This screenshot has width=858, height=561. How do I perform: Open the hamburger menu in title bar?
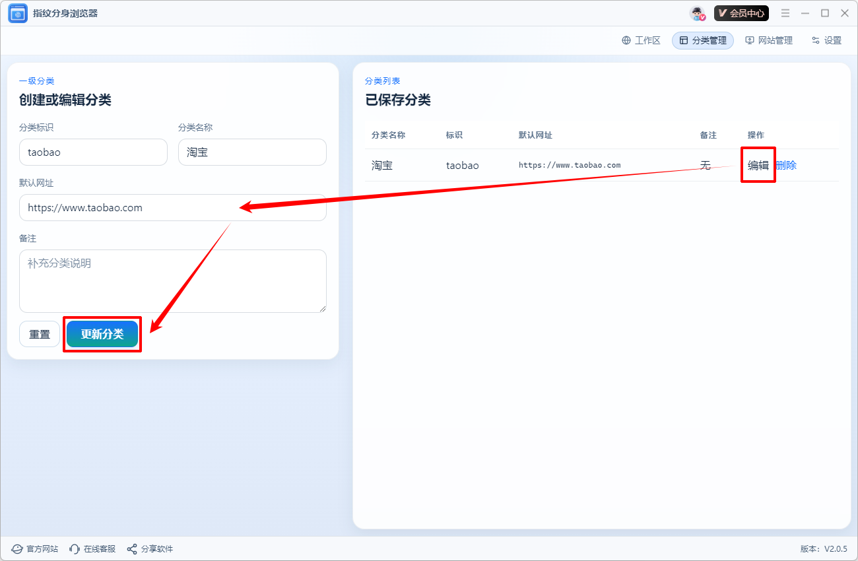[x=785, y=13]
